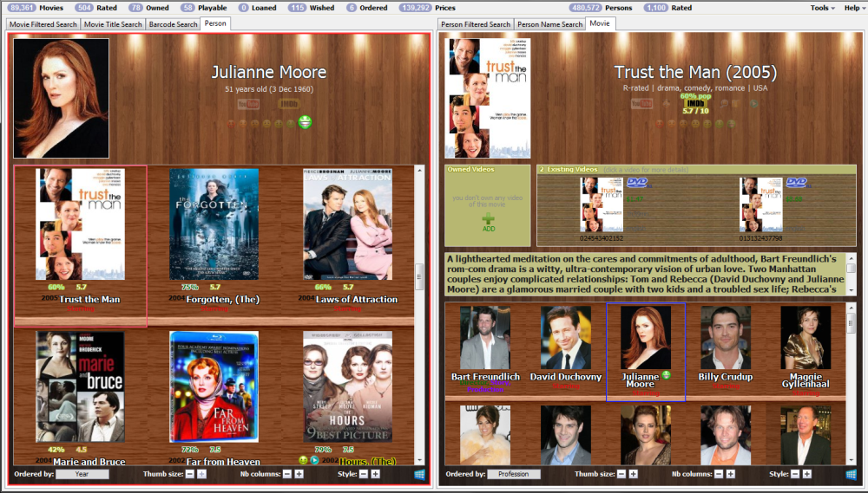Image resolution: width=868 pixels, height=493 pixels.
Task: Select Bart Freundlich's photo
Action: 485,337
